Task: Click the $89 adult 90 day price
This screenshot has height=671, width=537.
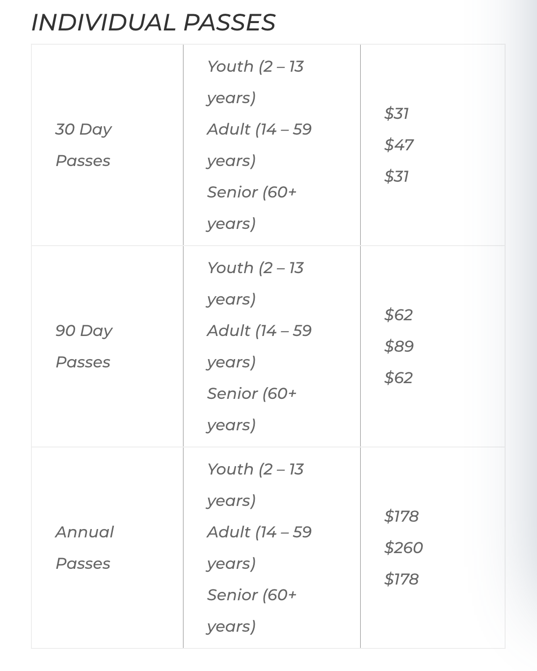Action: pos(399,346)
